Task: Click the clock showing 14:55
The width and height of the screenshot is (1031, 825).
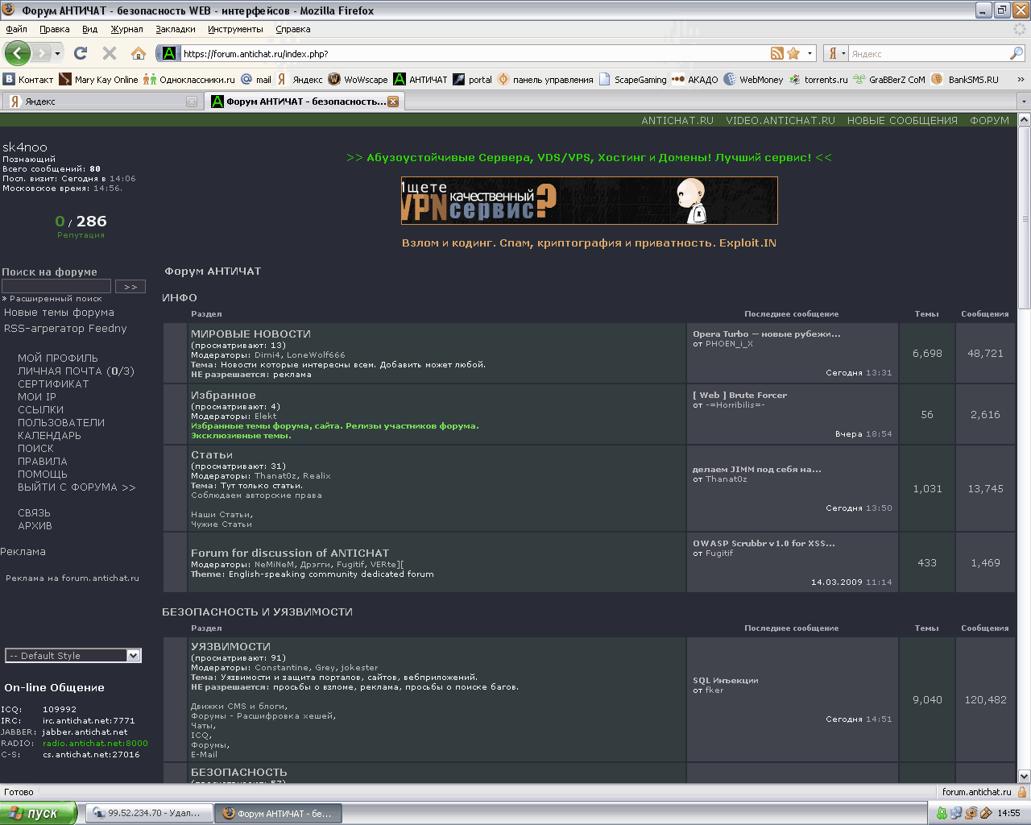Action: [x=1008, y=813]
